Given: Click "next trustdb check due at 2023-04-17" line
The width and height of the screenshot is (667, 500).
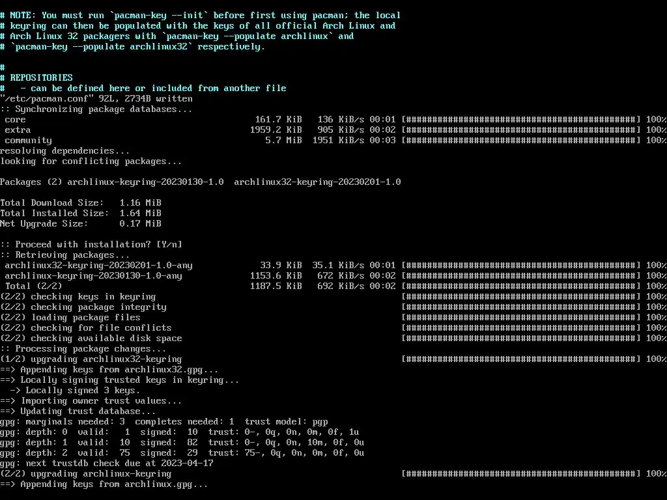Looking at the screenshot, I should (x=107, y=464).
